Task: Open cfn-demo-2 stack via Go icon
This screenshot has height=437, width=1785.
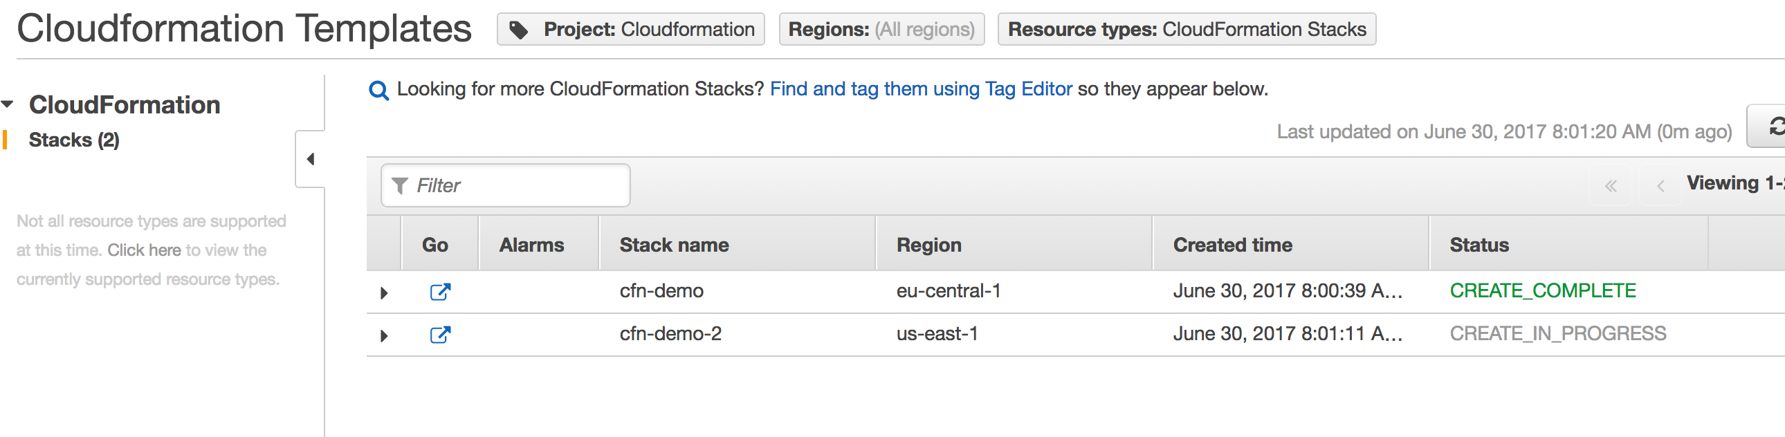Action: (x=440, y=335)
